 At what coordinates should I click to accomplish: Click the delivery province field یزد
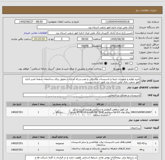click(117, 52)
